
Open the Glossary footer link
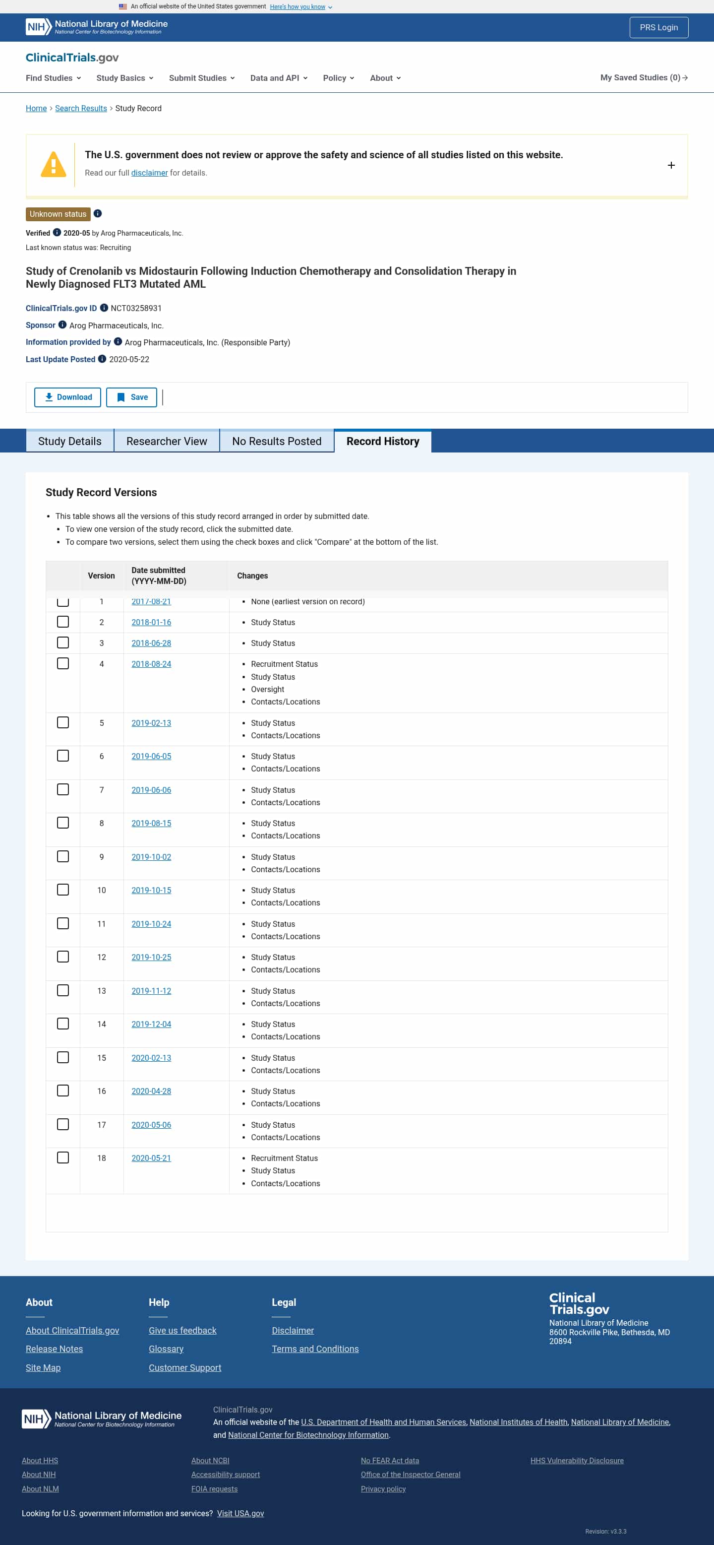[166, 1349]
